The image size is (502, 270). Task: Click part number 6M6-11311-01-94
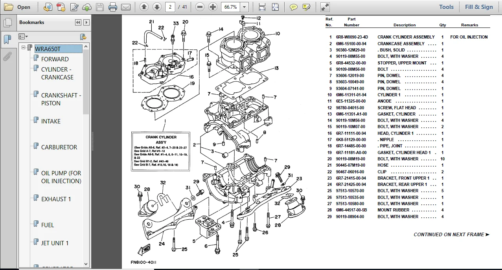tap(351, 95)
